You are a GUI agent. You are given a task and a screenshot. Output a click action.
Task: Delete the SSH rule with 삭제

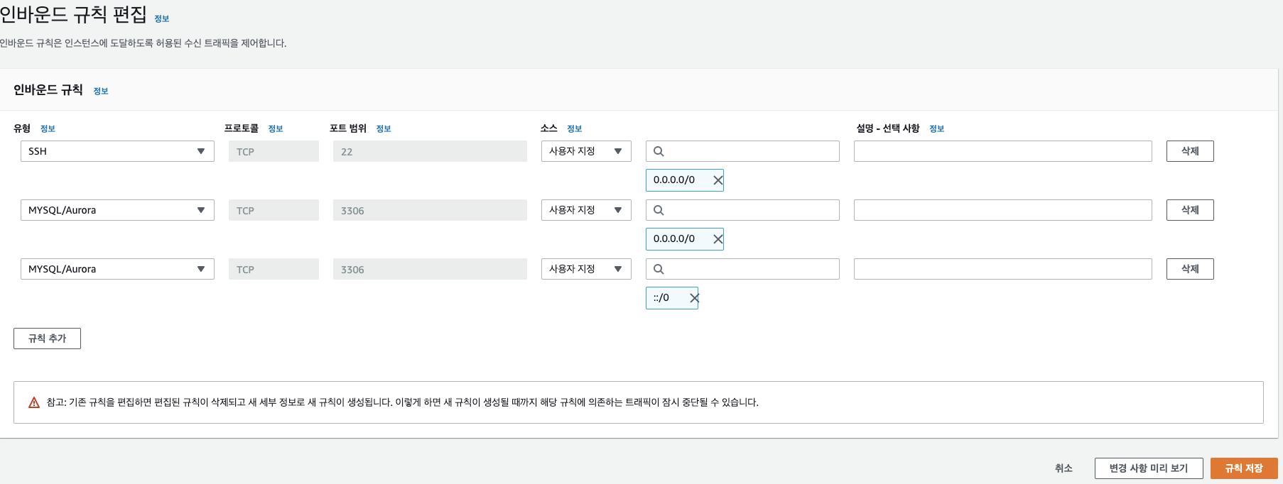click(x=1189, y=151)
